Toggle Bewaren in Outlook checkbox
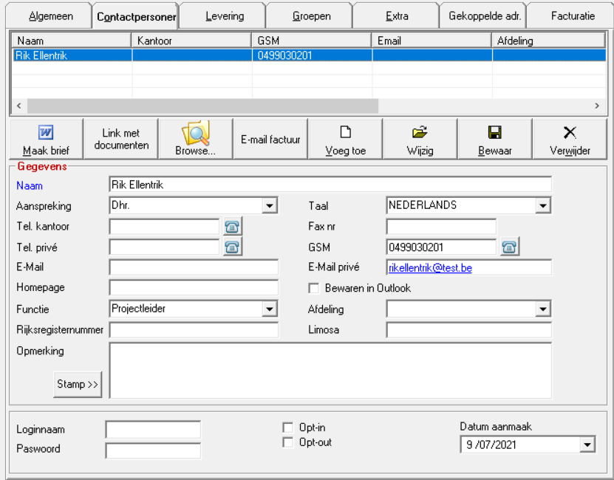This screenshot has height=480, width=614. pos(314,288)
